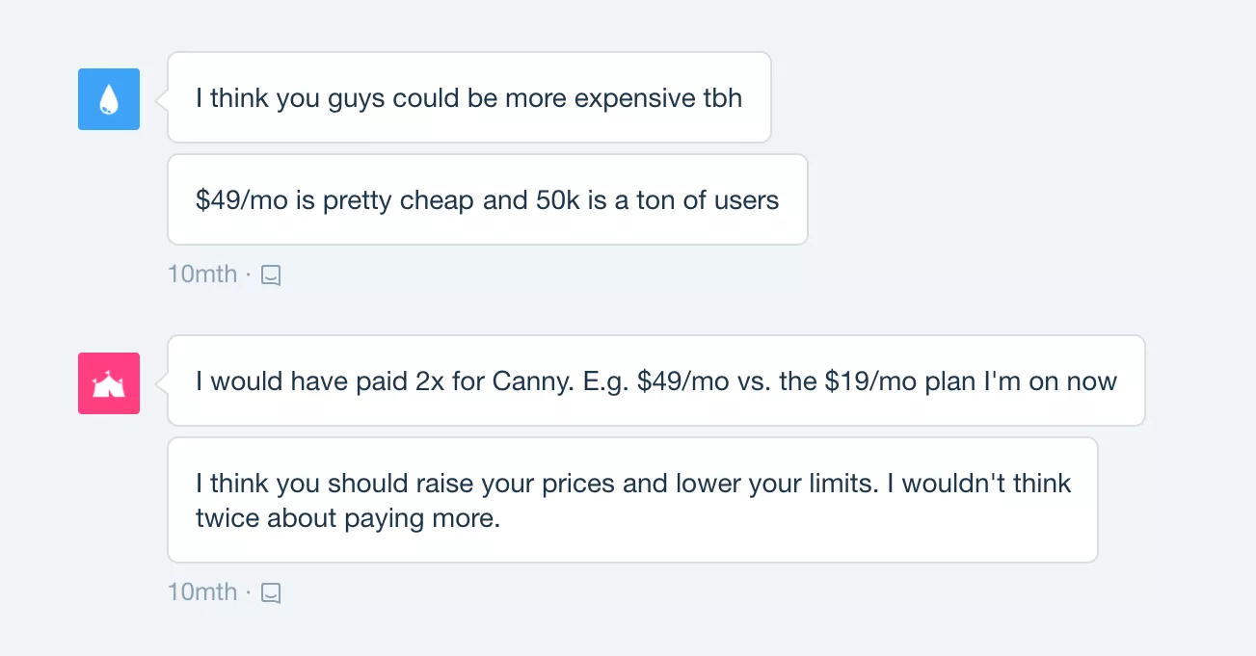Click the blue water drop avatar
The image size is (1256, 656).
coord(109,99)
